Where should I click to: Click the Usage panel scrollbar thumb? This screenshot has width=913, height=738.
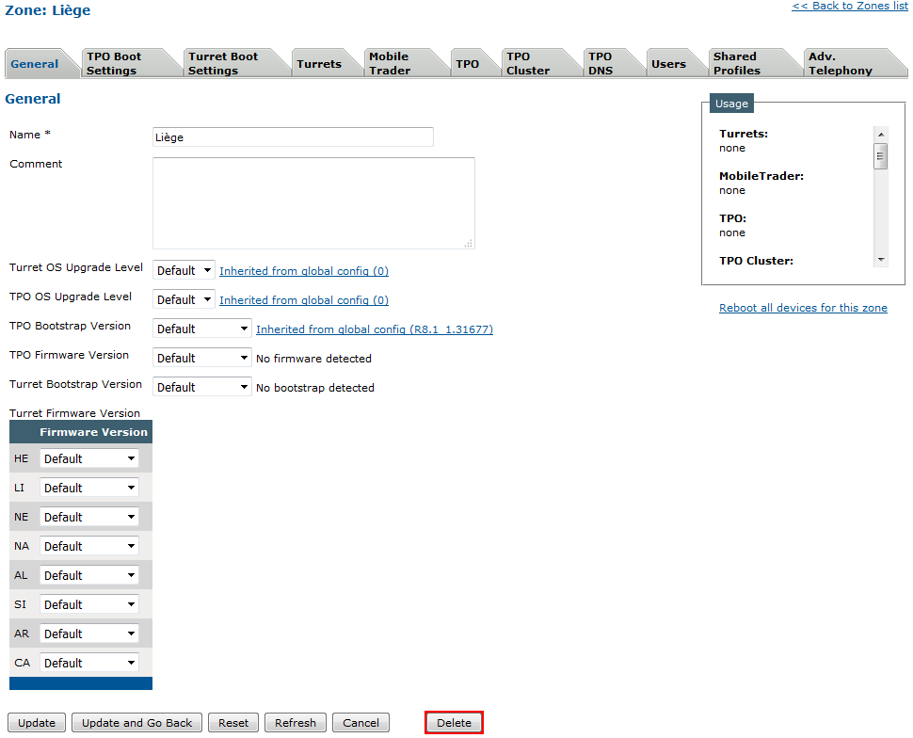881,156
